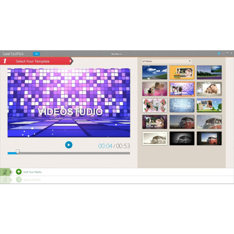Click the Save and Share label
Screen dimensions: 234x234
32,180
